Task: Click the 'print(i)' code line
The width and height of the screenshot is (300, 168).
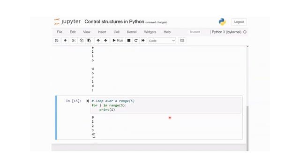Action: point(107,110)
